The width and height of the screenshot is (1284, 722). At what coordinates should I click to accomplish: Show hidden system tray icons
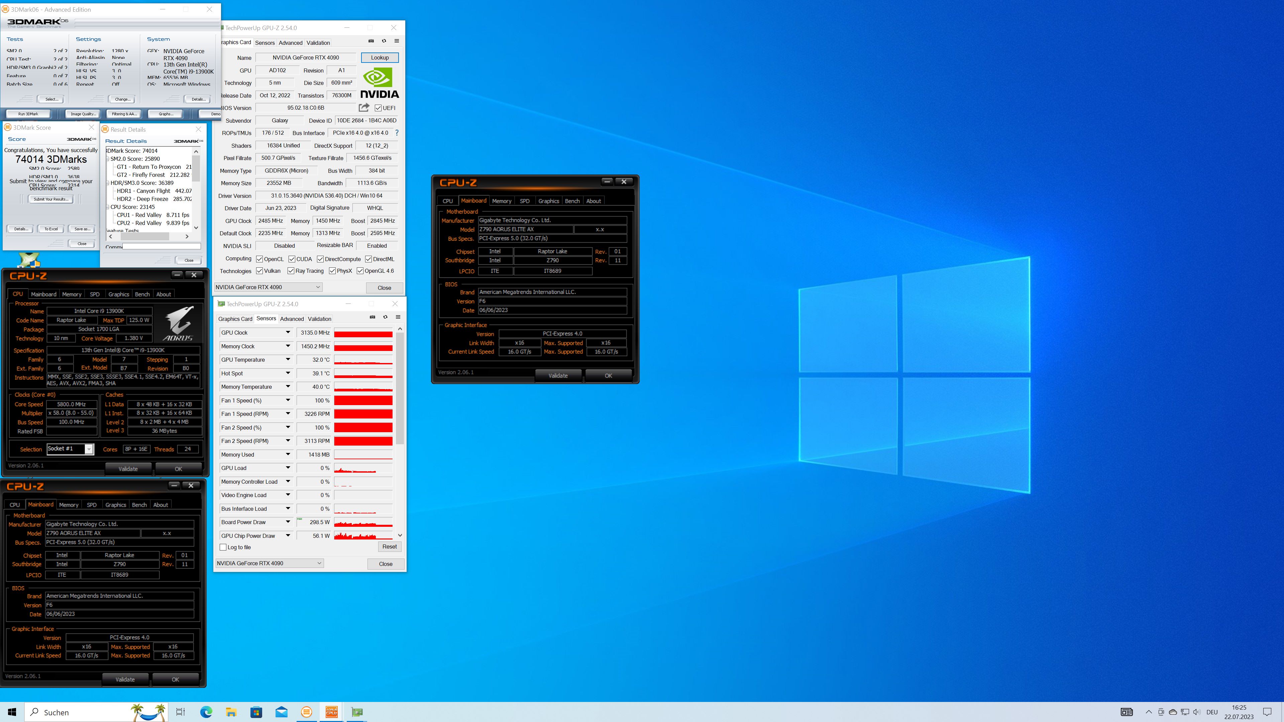(1149, 712)
